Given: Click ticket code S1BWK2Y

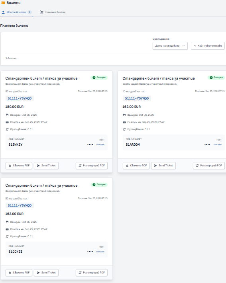Looking at the screenshot, I should [16, 144].
